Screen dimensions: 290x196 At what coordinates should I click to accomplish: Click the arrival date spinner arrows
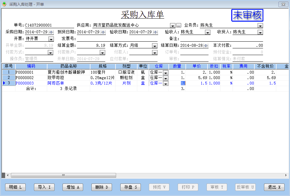tap(103, 32)
